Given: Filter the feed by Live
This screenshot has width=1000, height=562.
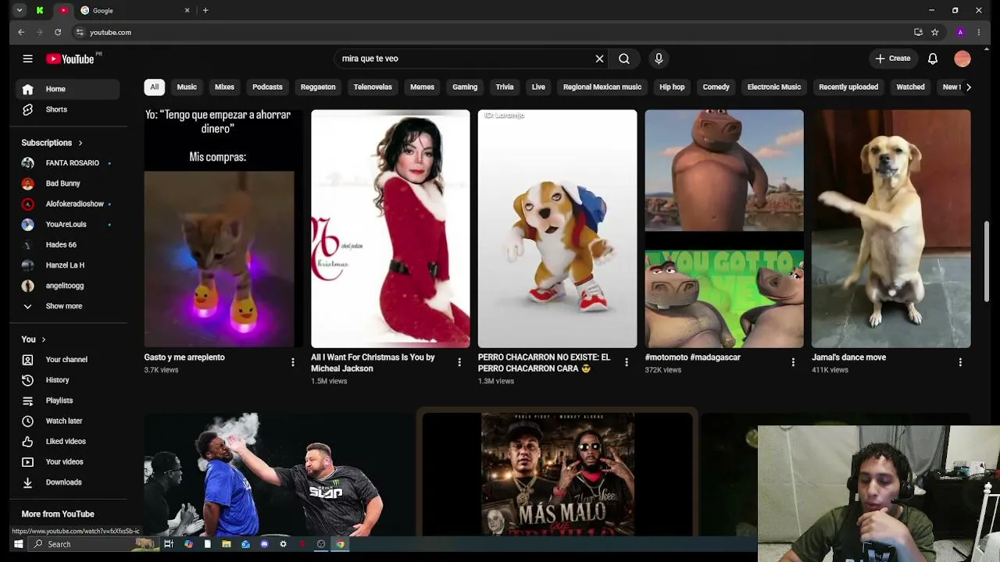Looking at the screenshot, I should [538, 87].
